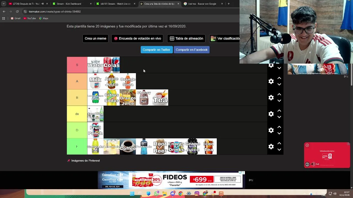Open settings gear for tier A row

pyautogui.click(x=271, y=81)
